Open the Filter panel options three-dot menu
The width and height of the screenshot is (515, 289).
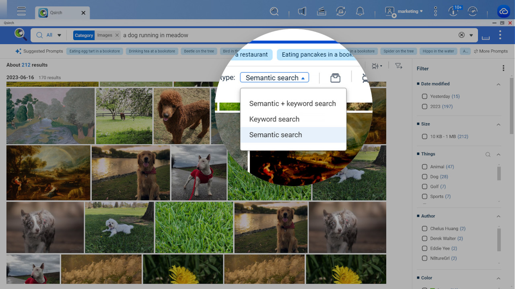pyautogui.click(x=503, y=68)
